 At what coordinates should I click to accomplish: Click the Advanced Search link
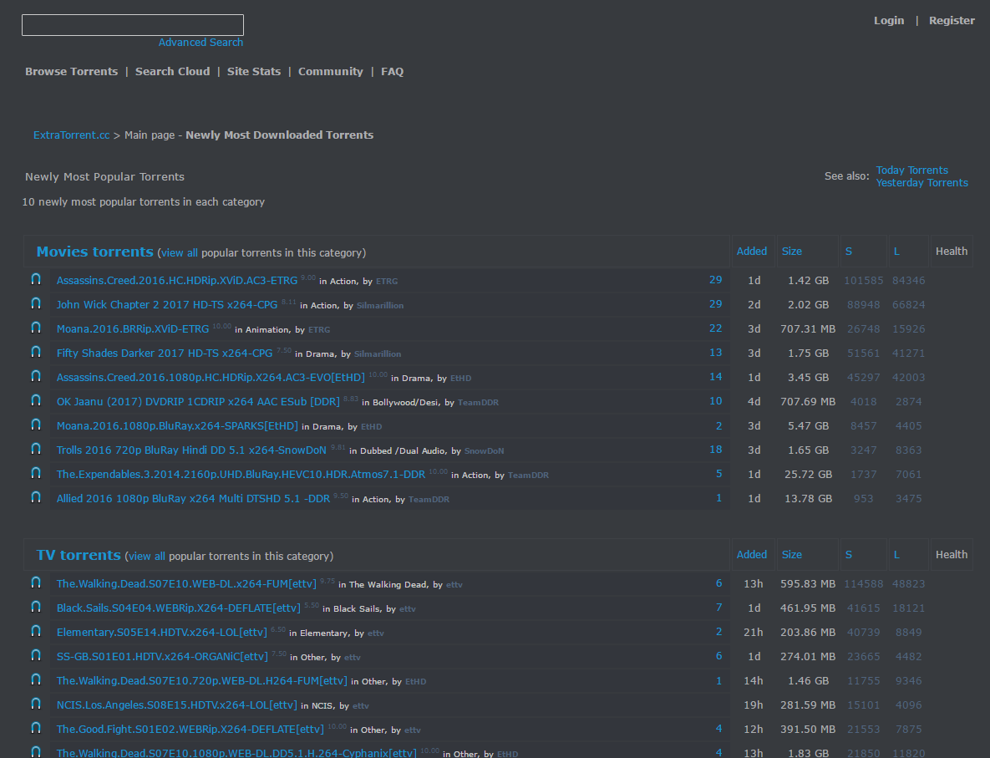click(201, 43)
